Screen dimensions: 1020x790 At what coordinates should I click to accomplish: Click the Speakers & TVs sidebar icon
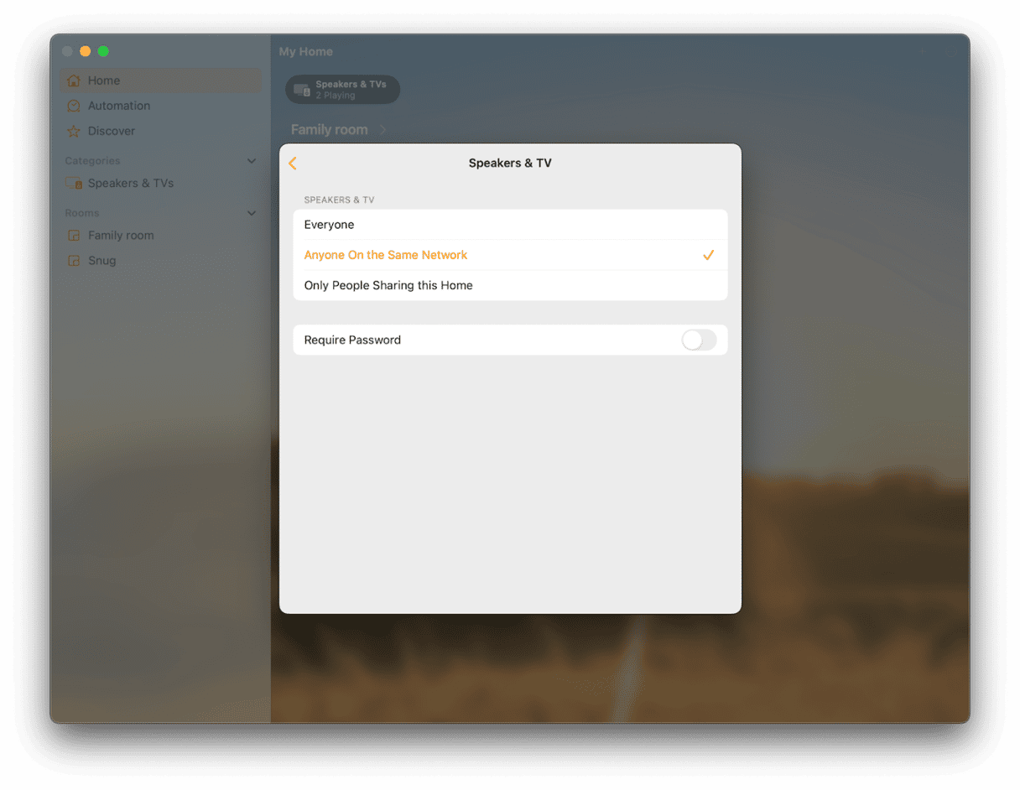point(74,183)
